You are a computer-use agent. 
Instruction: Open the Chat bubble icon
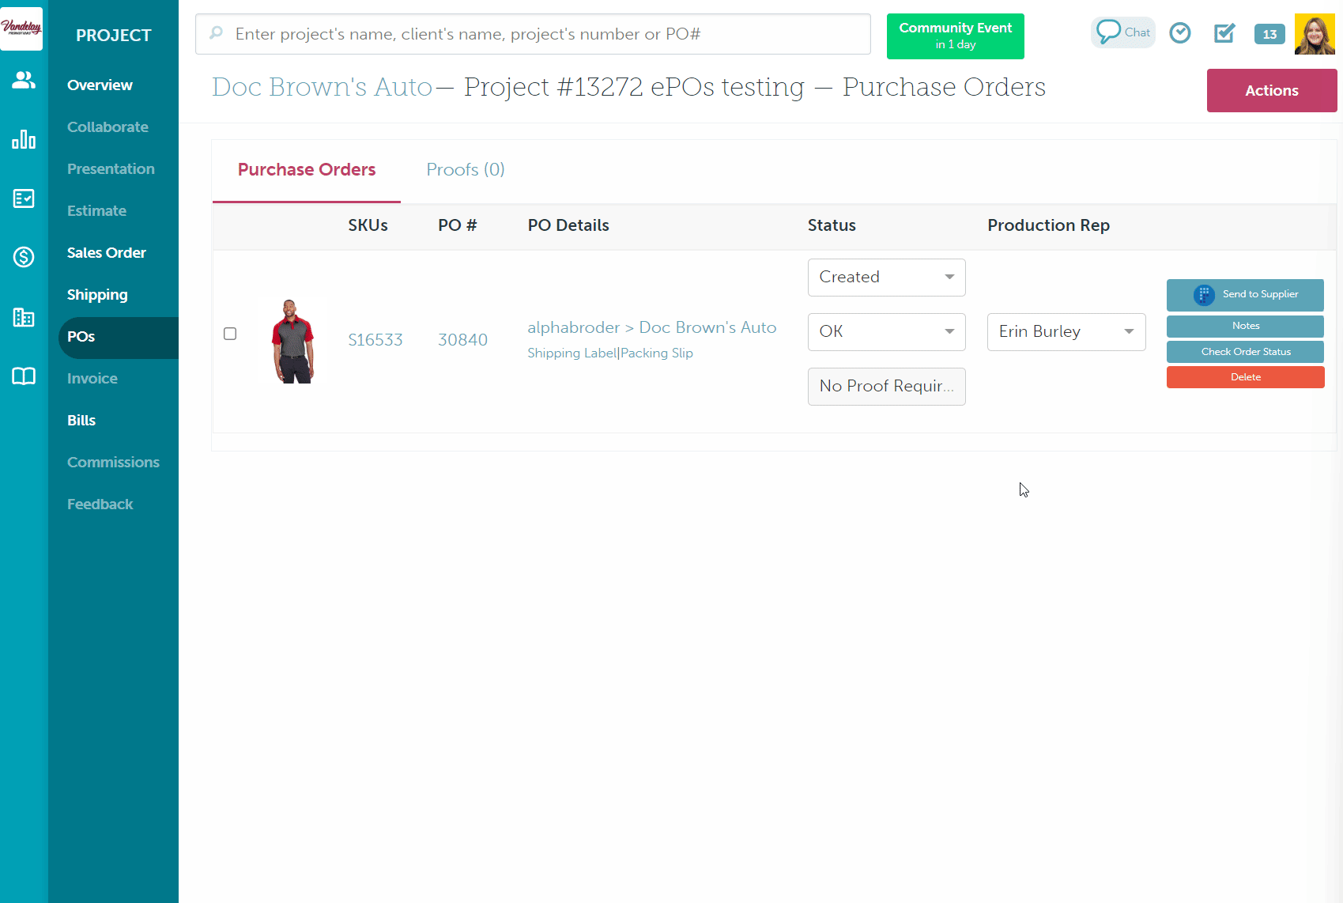tap(1122, 32)
